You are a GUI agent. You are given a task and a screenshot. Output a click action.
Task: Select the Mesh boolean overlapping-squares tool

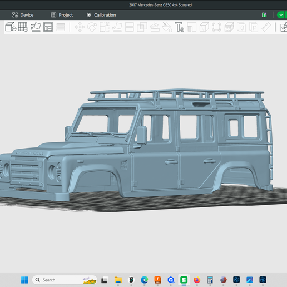coord(142,27)
